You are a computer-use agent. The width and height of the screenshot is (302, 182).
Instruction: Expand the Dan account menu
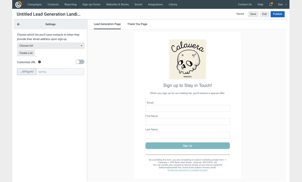point(282,4)
